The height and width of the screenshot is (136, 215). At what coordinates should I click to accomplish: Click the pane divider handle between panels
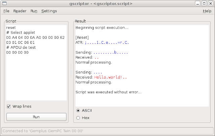pyautogui.click(x=71, y=71)
